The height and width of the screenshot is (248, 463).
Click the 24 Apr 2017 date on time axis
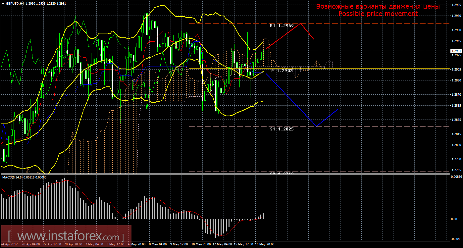click(x=10, y=244)
